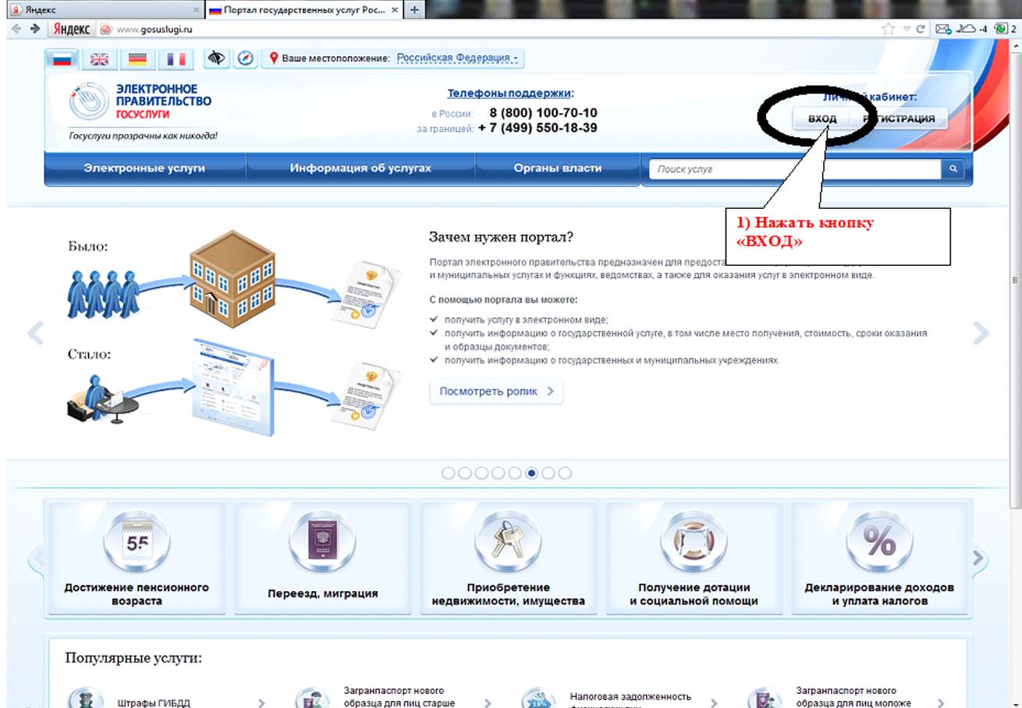Open a new browser tab

click(x=414, y=10)
